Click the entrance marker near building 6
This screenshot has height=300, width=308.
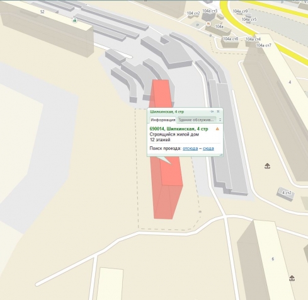tap(292, 279)
